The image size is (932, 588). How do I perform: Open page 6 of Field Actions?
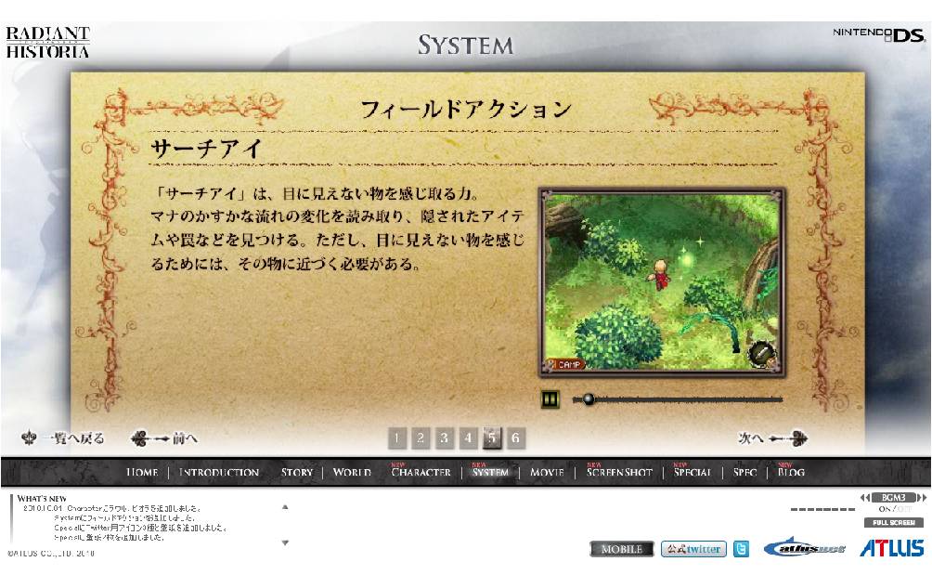pos(515,438)
